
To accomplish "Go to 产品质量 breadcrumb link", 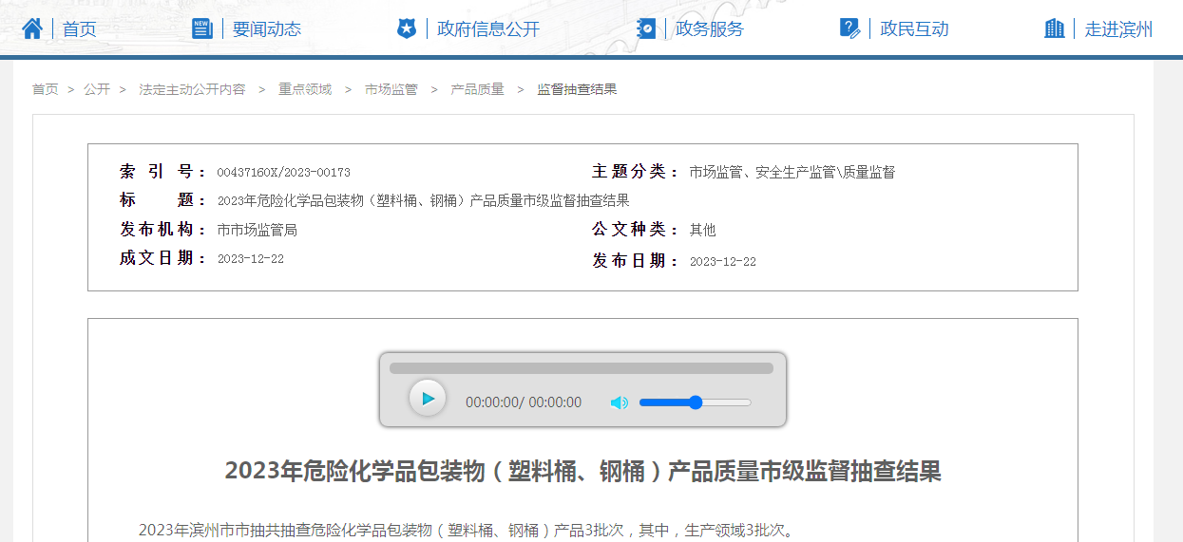I will click(477, 89).
